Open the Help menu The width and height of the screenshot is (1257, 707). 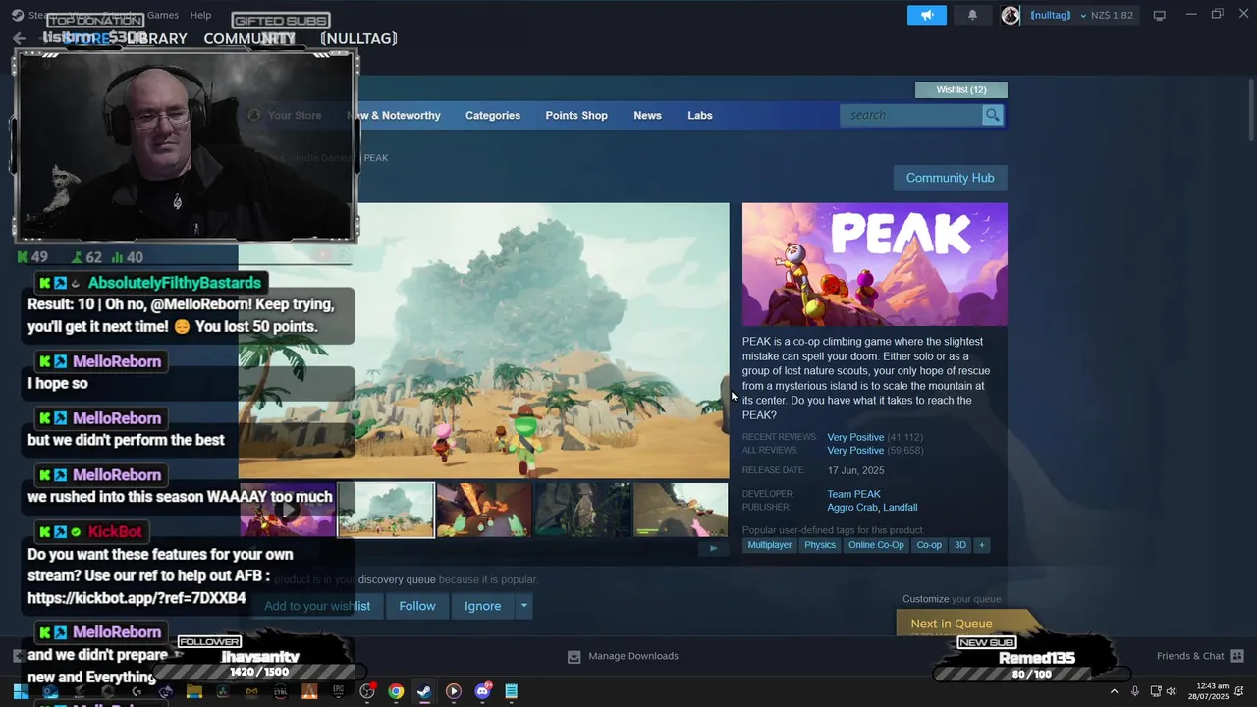tap(200, 15)
